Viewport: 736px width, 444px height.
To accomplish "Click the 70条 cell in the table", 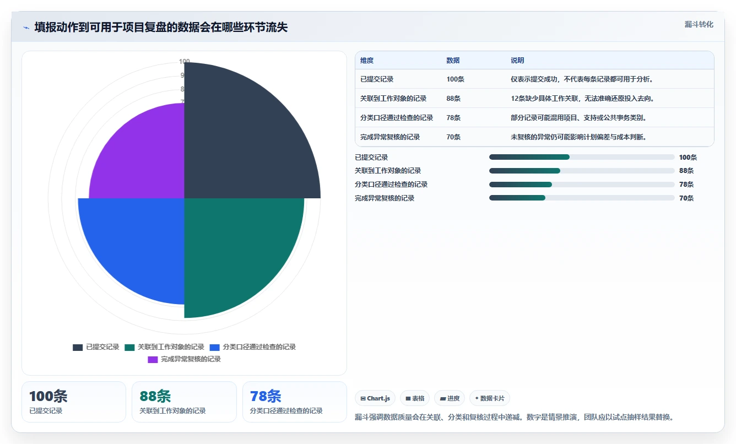I will [453, 137].
